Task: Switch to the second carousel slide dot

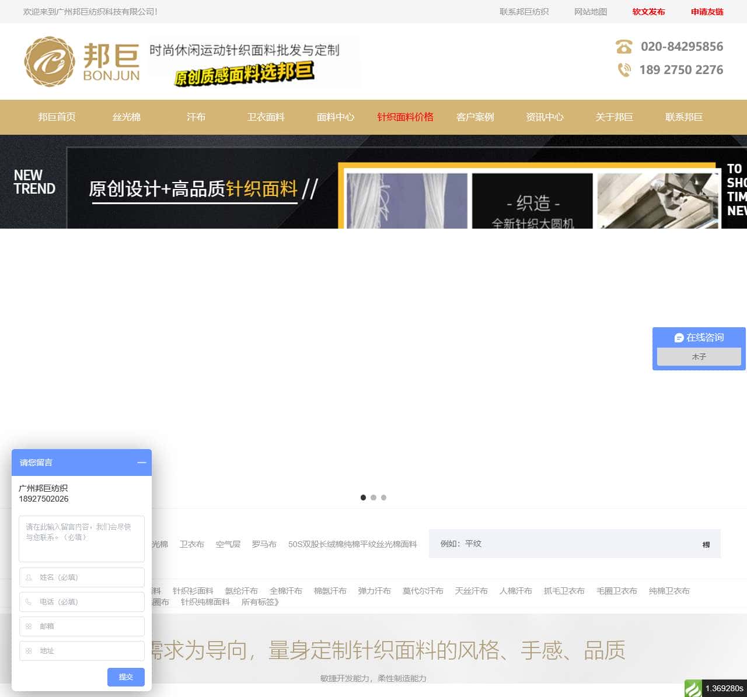Action: [x=373, y=498]
